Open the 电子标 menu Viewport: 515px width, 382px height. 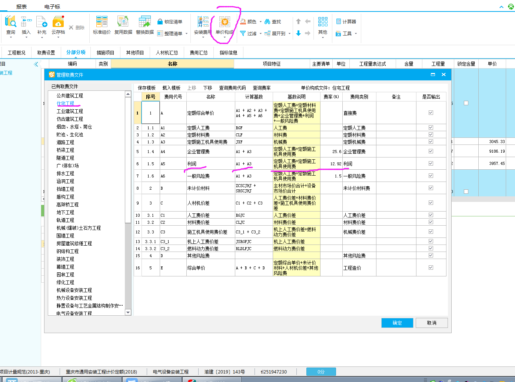pyautogui.click(x=52, y=7)
